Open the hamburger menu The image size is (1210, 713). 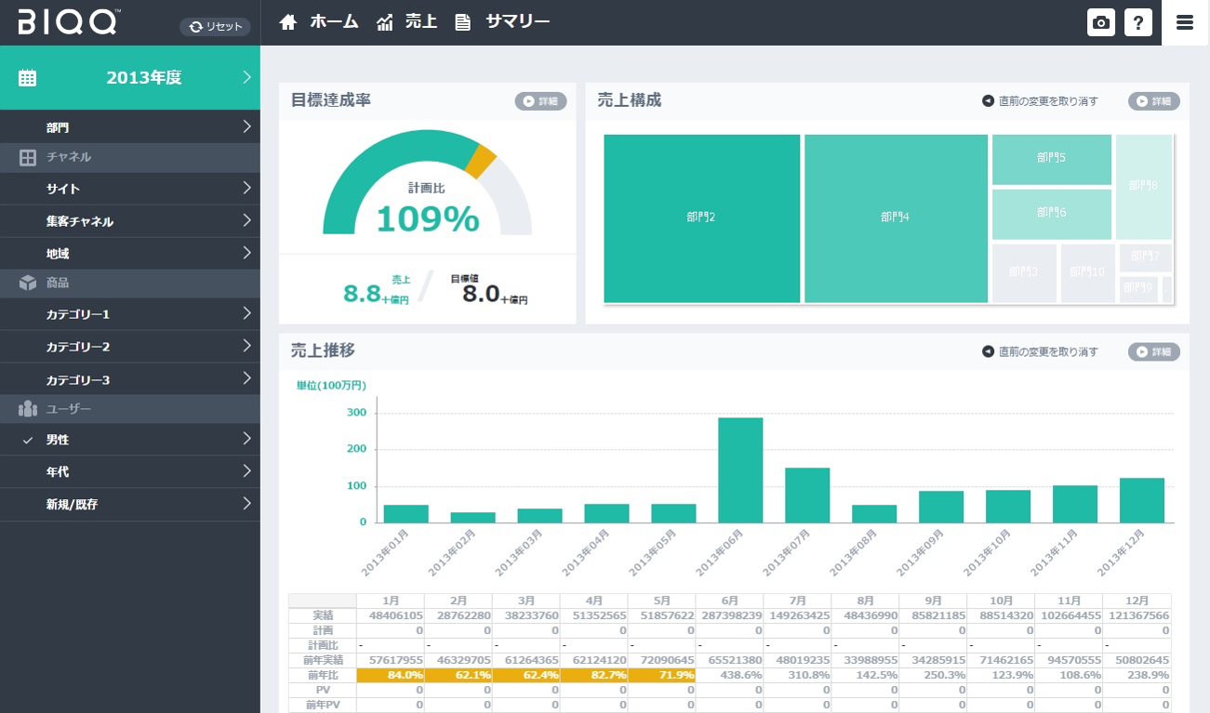point(1185,23)
